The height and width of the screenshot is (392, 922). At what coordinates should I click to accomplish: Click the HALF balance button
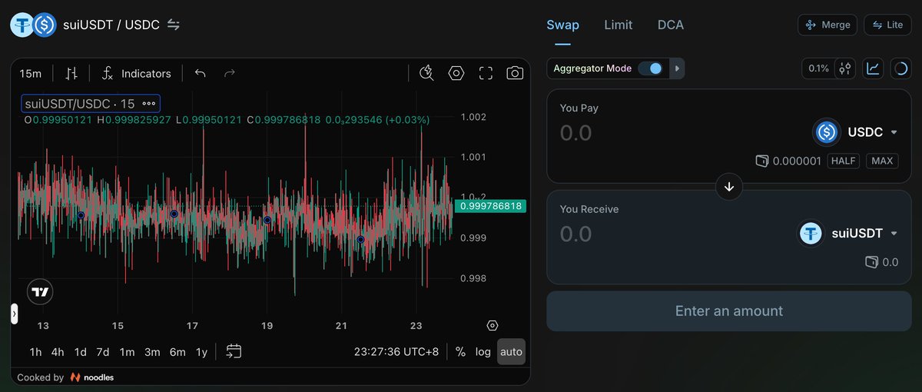pyautogui.click(x=844, y=161)
